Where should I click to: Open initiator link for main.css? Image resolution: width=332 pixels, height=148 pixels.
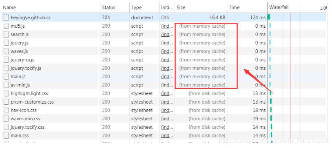(167, 135)
